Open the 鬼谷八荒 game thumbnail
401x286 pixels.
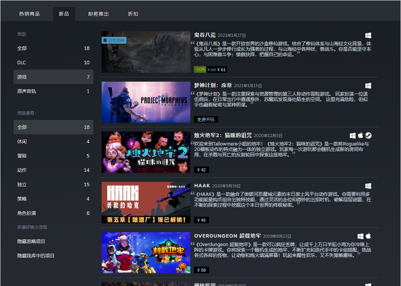(146, 52)
